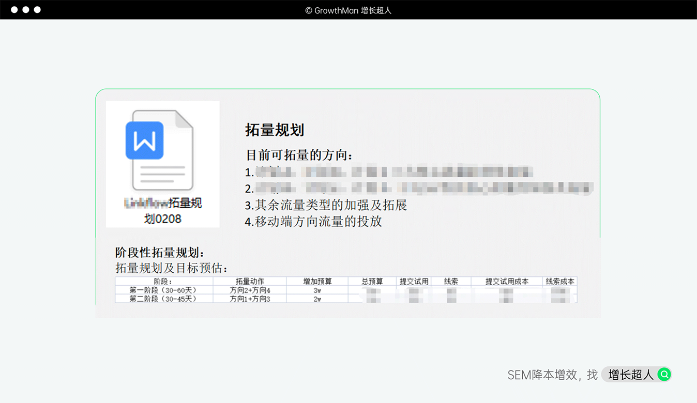Select the 第一阶段（30-60天）table cell
Screen dimensions: 697x403
point(163,290)
